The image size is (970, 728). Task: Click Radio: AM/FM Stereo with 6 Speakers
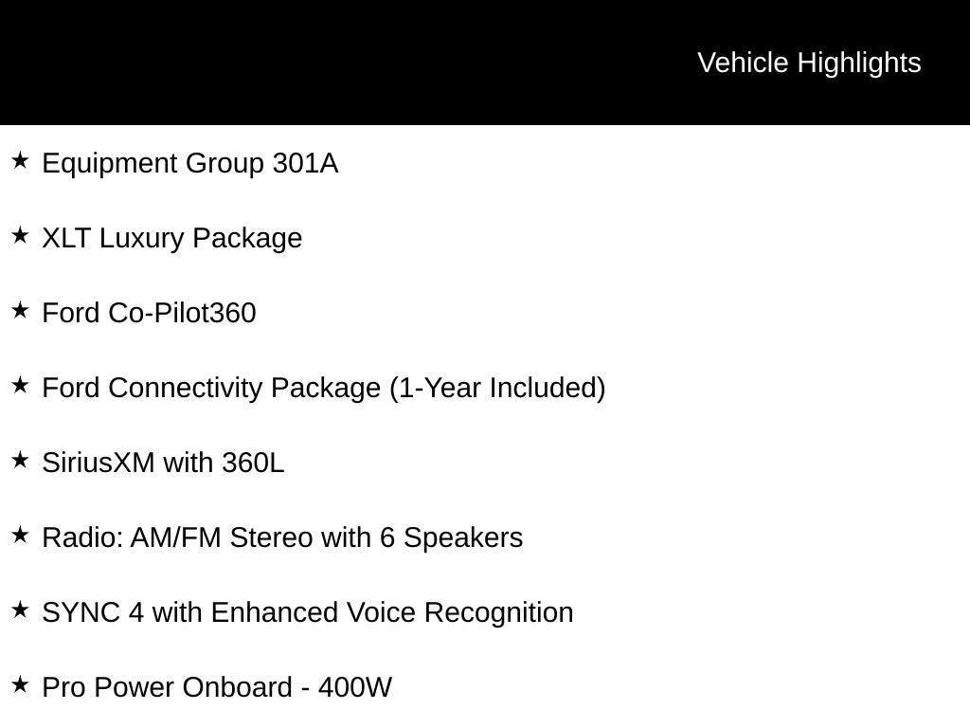coord(282,538)
